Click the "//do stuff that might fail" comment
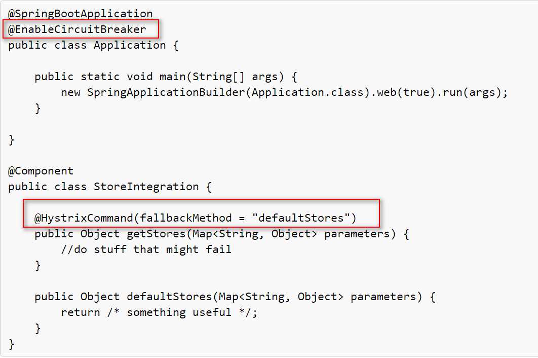 pyautogui.click(x=146, y=249)
